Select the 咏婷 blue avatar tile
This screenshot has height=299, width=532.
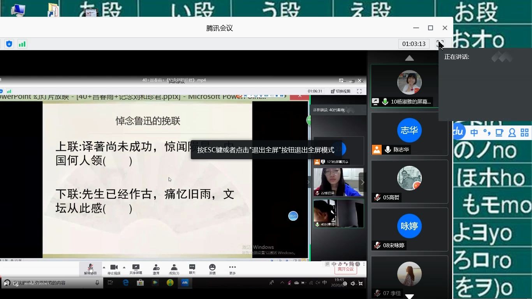409,226
